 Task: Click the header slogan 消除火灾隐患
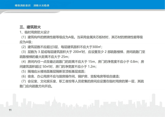41,6
